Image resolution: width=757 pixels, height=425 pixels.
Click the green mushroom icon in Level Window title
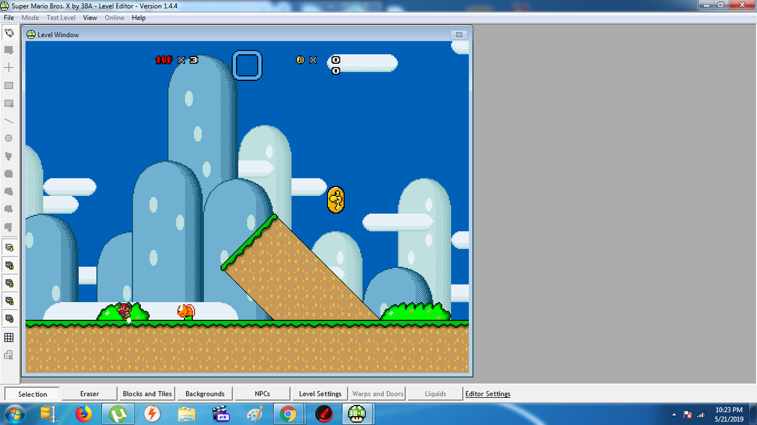31,34
